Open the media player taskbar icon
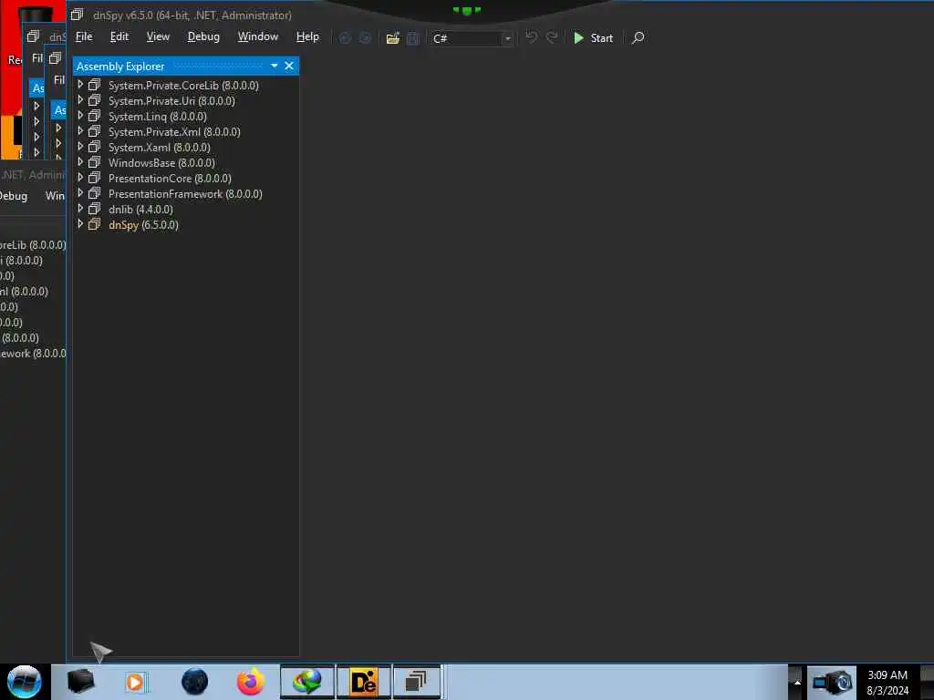The width and height of the screenshot is (934, 700). pos(135,682)
